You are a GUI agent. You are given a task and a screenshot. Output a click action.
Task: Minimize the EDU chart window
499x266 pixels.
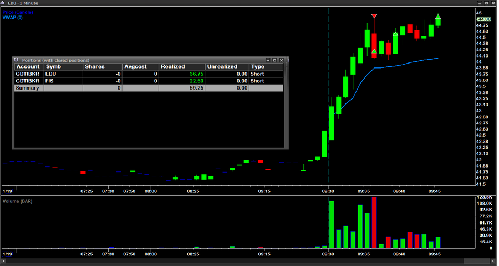tap(480, 3)
